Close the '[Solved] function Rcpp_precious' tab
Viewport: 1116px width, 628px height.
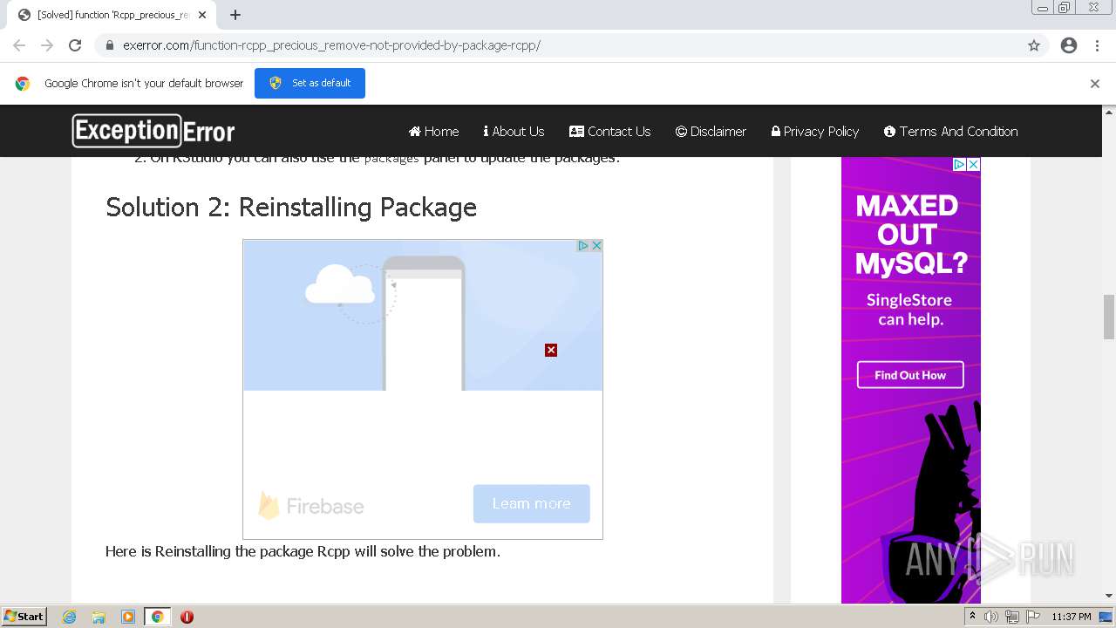[202, 15]
